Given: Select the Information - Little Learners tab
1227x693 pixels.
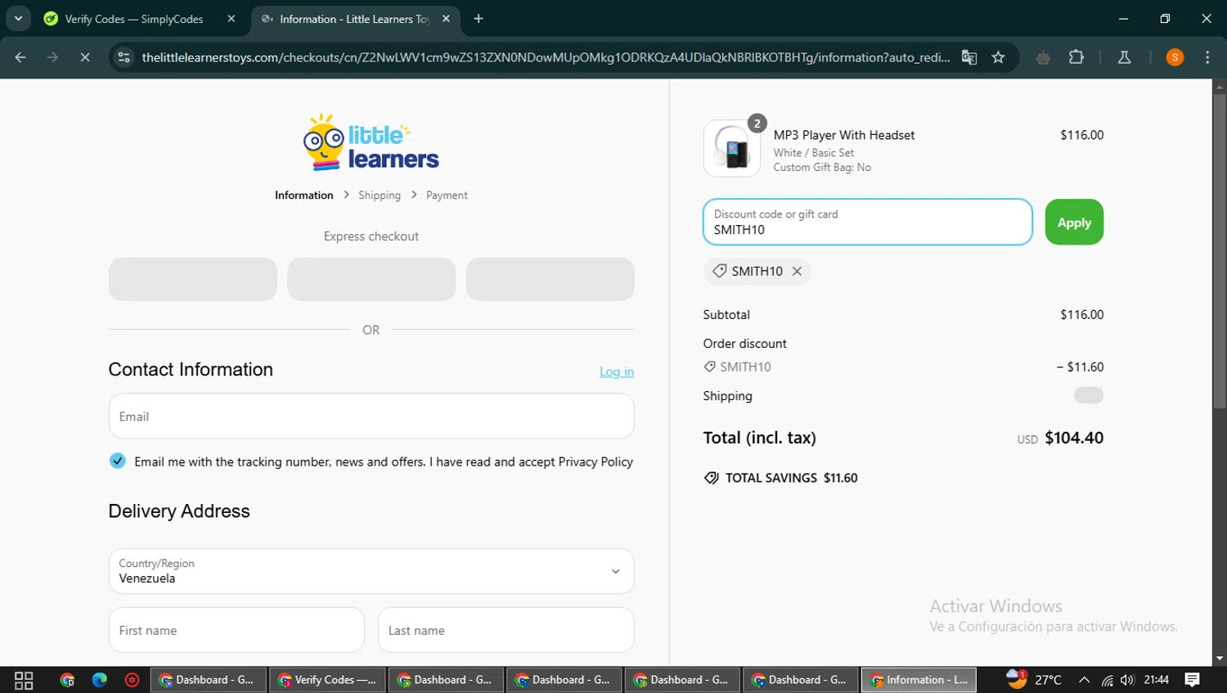Looking at the screenshot, I should pos(354,19).
